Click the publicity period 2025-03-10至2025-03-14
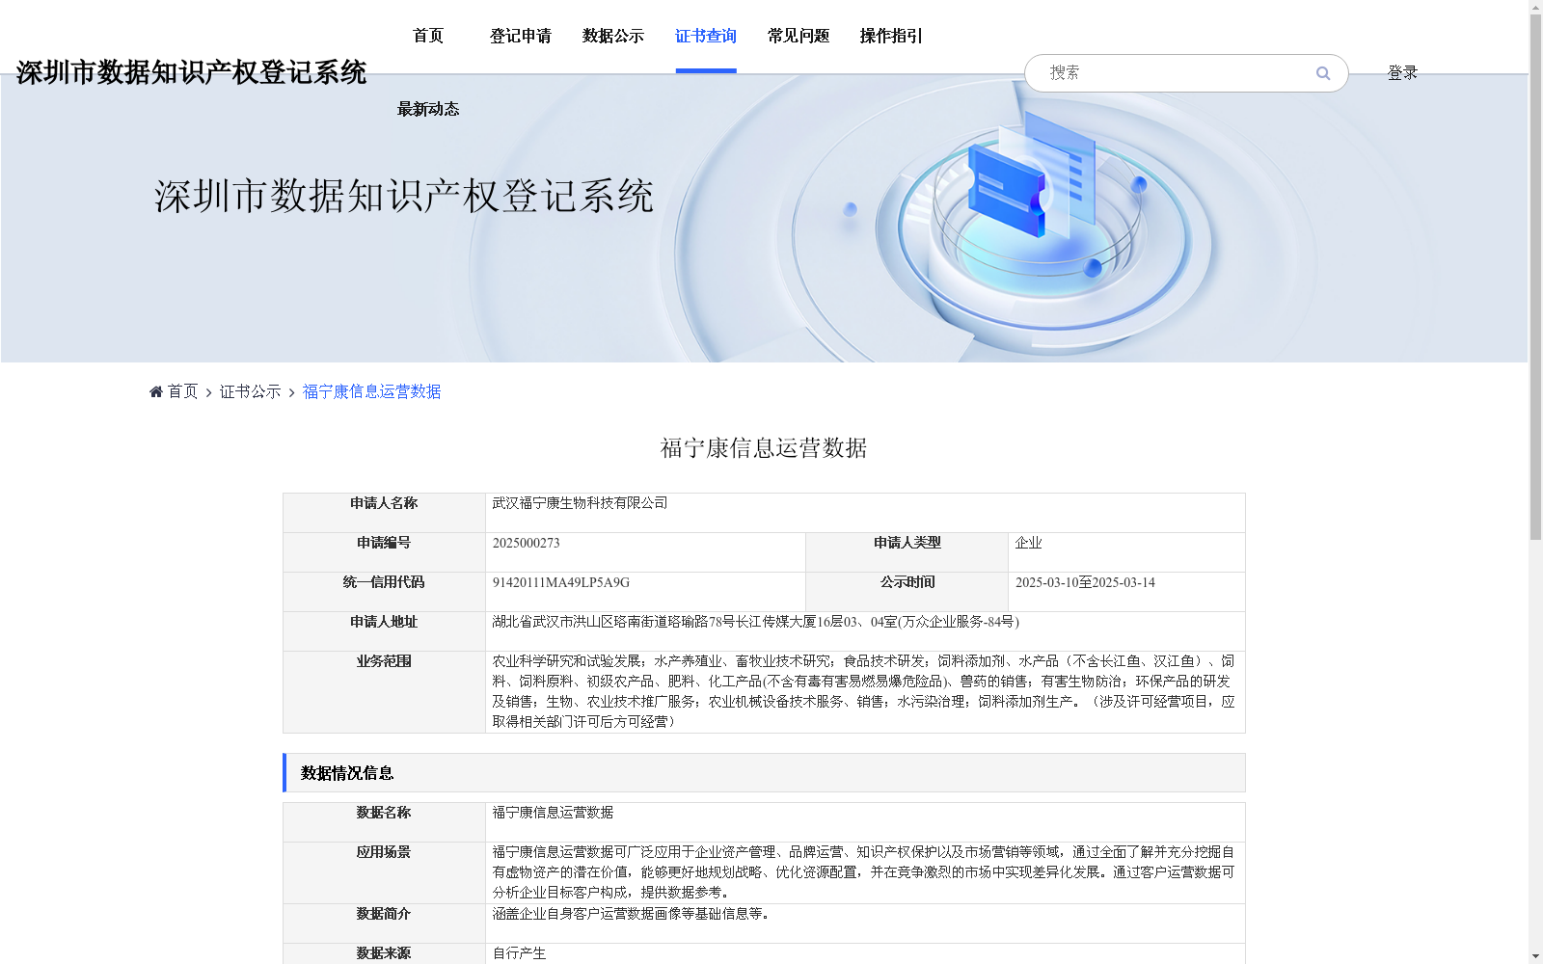Screen dimensions: 1543x964 (1085, 582)
